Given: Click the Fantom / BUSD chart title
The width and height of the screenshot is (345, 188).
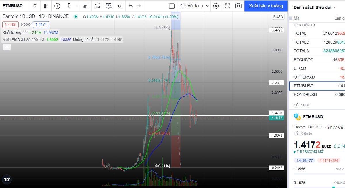Looking at the screenshot, I should point(36,17).
